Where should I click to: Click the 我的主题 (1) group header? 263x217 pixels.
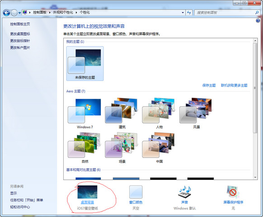[75, 42]
